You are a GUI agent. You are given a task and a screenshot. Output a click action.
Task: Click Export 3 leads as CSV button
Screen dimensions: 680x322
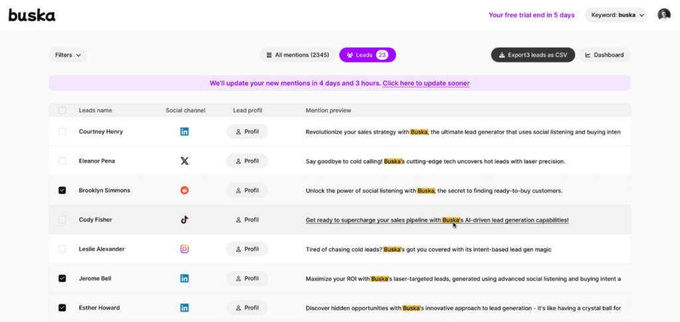533,55
